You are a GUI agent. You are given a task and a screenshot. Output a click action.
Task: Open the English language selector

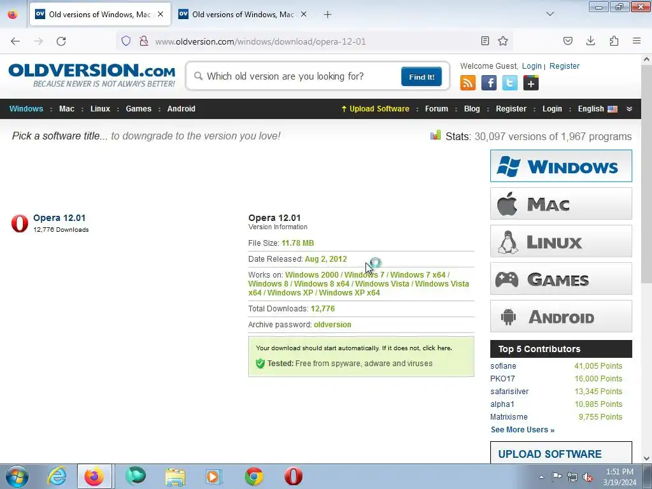(597, 108)
